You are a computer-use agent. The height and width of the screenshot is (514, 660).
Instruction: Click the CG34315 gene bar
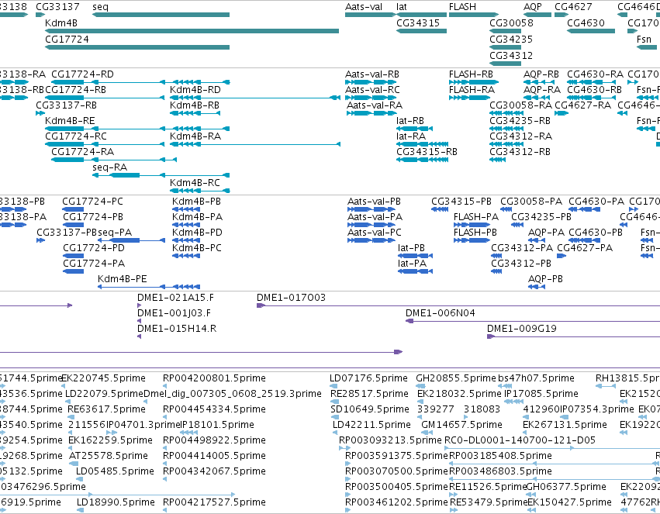click(x=421, y=31)
